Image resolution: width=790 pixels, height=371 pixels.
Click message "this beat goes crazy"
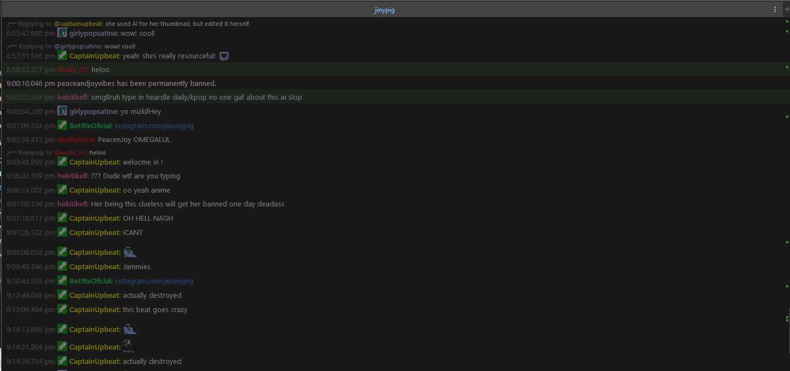[x=155, y=310]
